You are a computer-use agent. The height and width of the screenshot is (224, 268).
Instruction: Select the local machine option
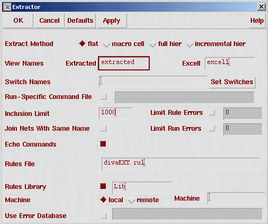[x=103, y=200]
